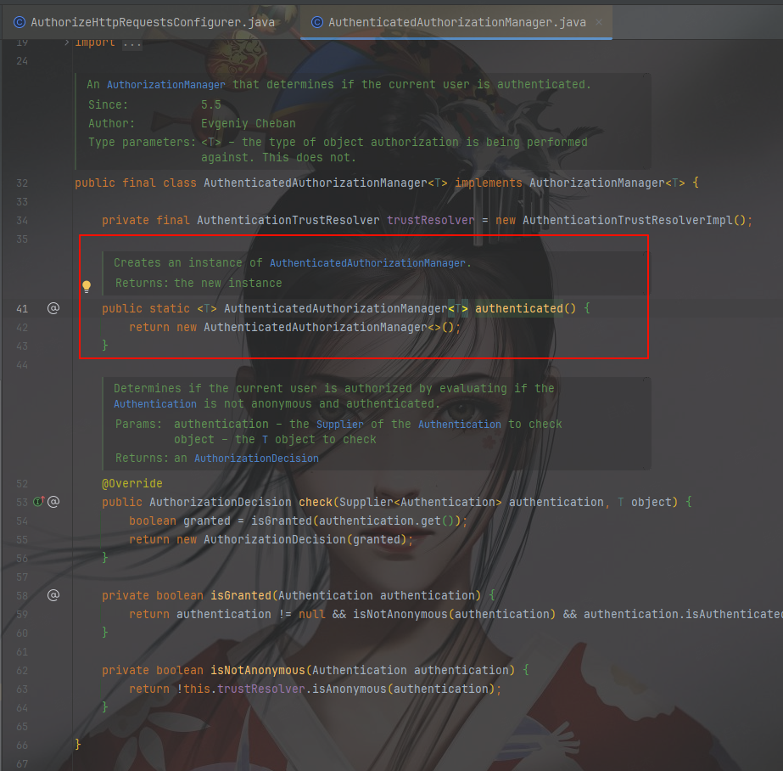Click 'isAnonymous' call on line 63
The height and width of the screenshot is (771, 783).
coord(349,689)
